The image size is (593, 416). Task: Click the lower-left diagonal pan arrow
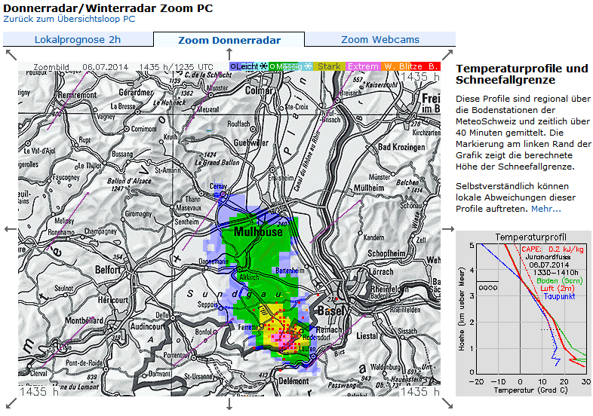(x=11, y=403)
